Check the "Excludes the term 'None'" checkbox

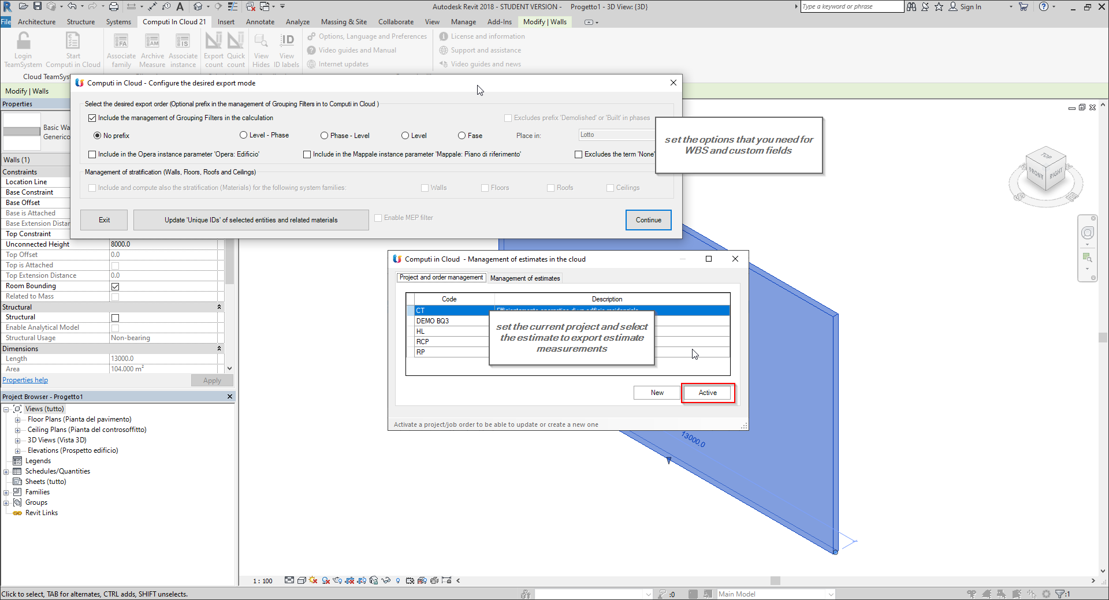[x=578, y=154]
